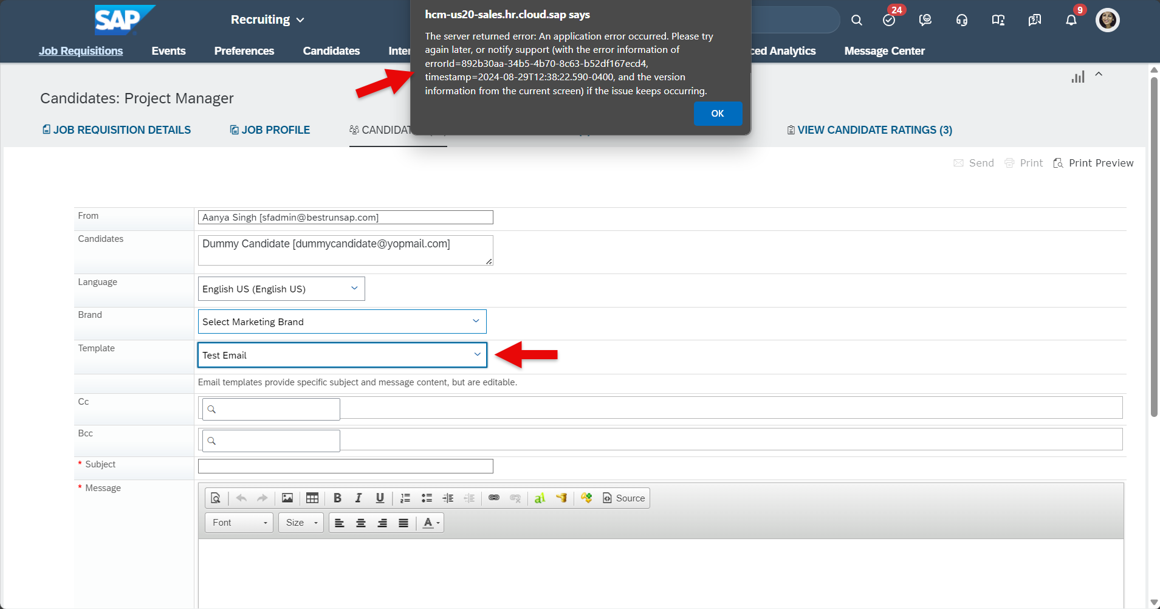
Task: Click the Print button
Action: [x=1024, y=163]
